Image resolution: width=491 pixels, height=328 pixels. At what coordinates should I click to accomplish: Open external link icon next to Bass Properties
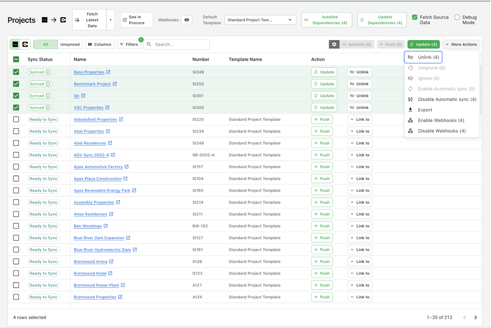[108, 72]
